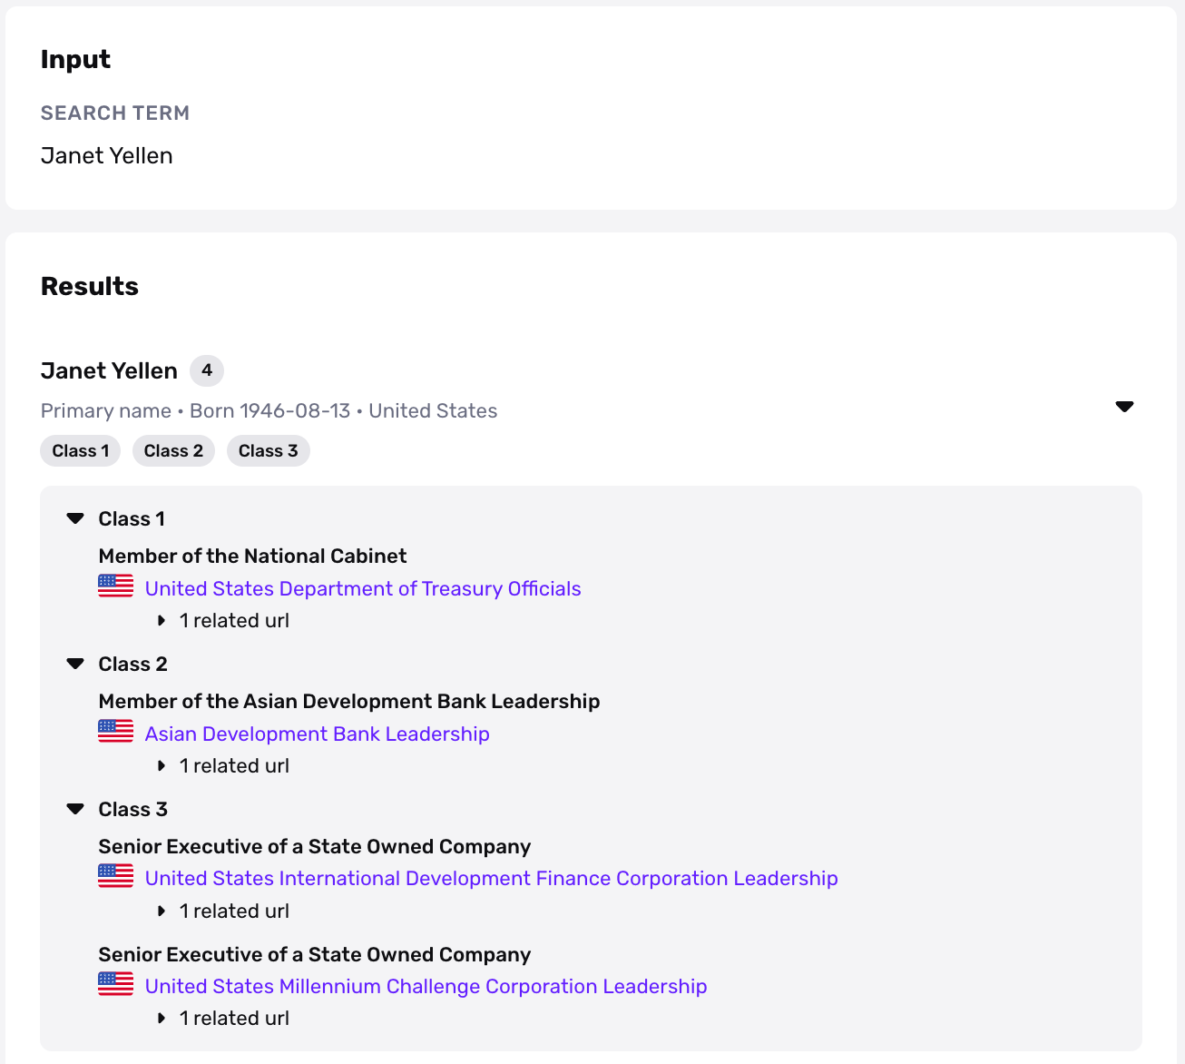This screenshot has height=1064, width=1185.
Task: Click US flag beside Development Finance Corporation Leadership
Action: tap(116, 876)
